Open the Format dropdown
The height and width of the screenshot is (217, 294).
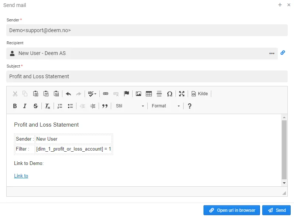165,106
